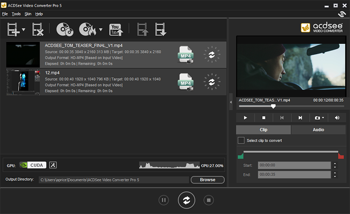Open the Tools menu
Image resolution: width=350 pixels, height=214 pixels.
pyautogui.click(x=16, y=14)
